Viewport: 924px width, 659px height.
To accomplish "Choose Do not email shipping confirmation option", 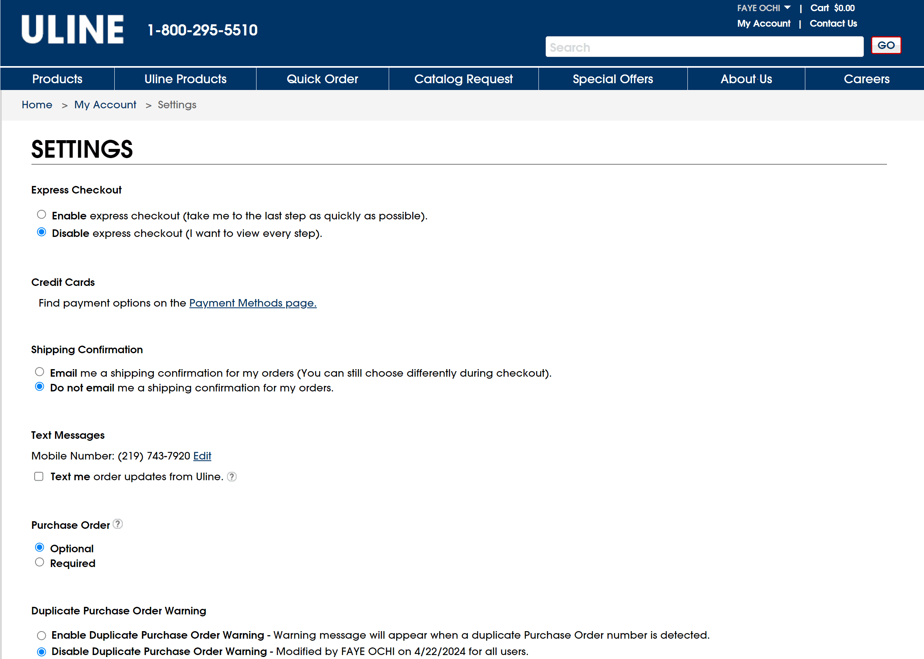I will pos(39,387).
